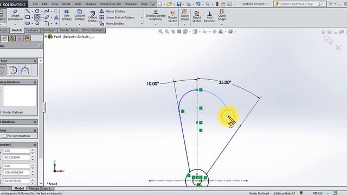The height and width of the screenshot is (195, 347).
Task: Select the Circle sketch tool
Action: pyautogui.click(x=37, y=11)
